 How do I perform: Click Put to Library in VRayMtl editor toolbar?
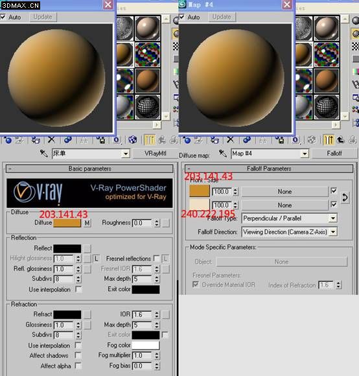point(101,141)
